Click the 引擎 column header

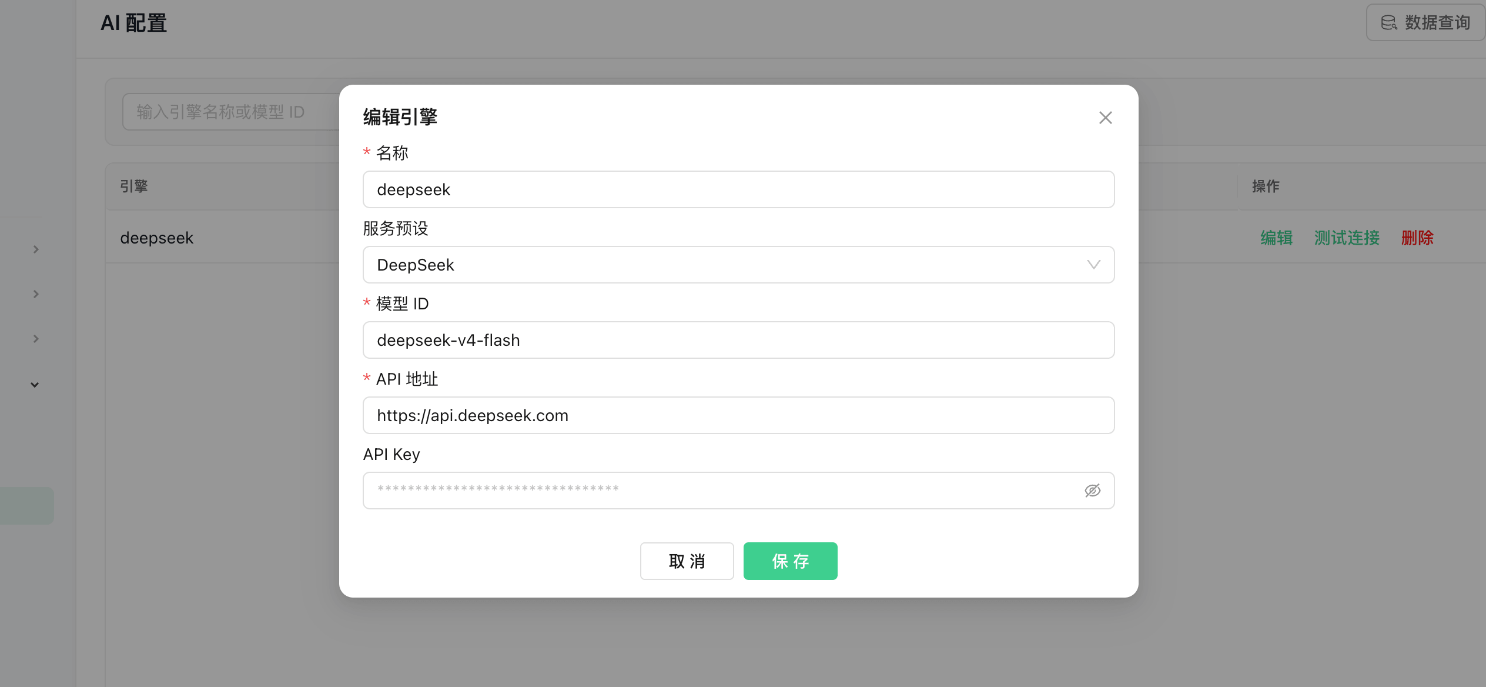coord(134,186)
